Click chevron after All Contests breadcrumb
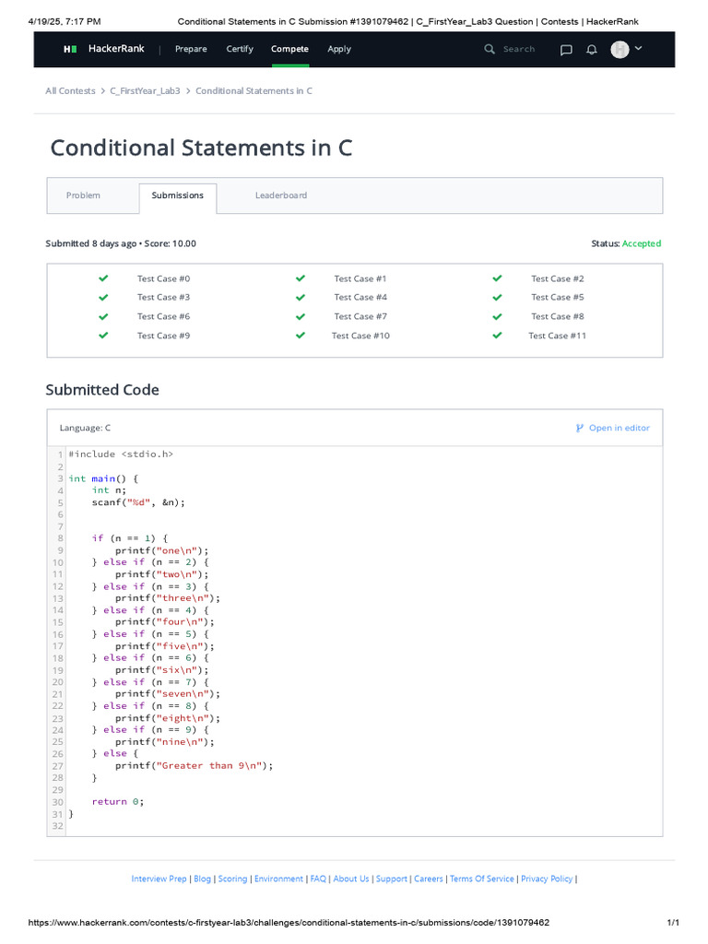708x944 pixels. 102,91
